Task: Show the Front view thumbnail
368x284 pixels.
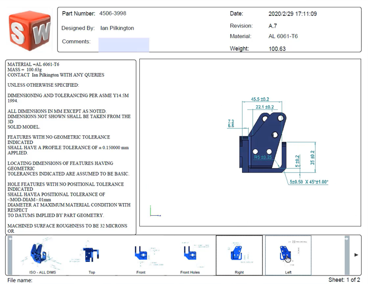Action: click(x=141, y=255)
